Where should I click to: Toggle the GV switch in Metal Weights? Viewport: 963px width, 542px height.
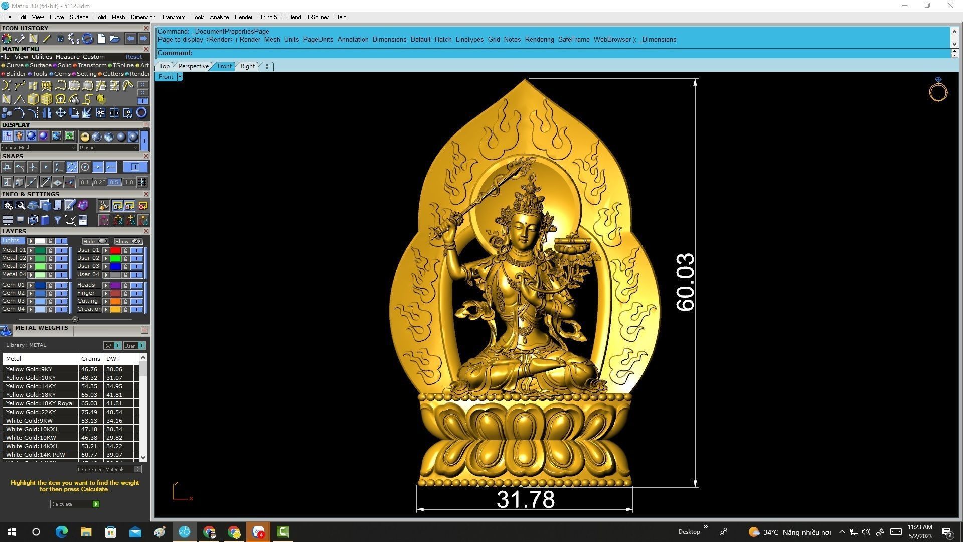coord(112,346)
